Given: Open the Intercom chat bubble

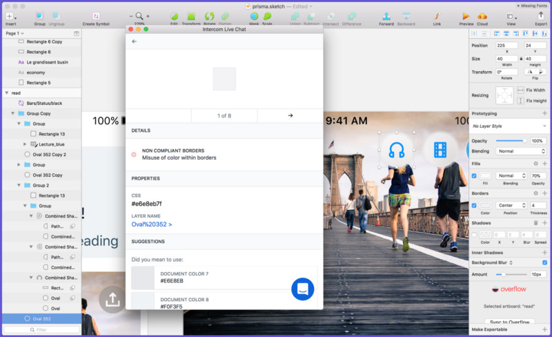Looking at the screenshot, I should click(x=302, y=289).
